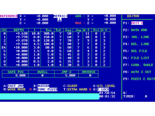Select current value 0.5 in channel 8
Viewport: 155px width, 116px height.
tap(37, 62)
